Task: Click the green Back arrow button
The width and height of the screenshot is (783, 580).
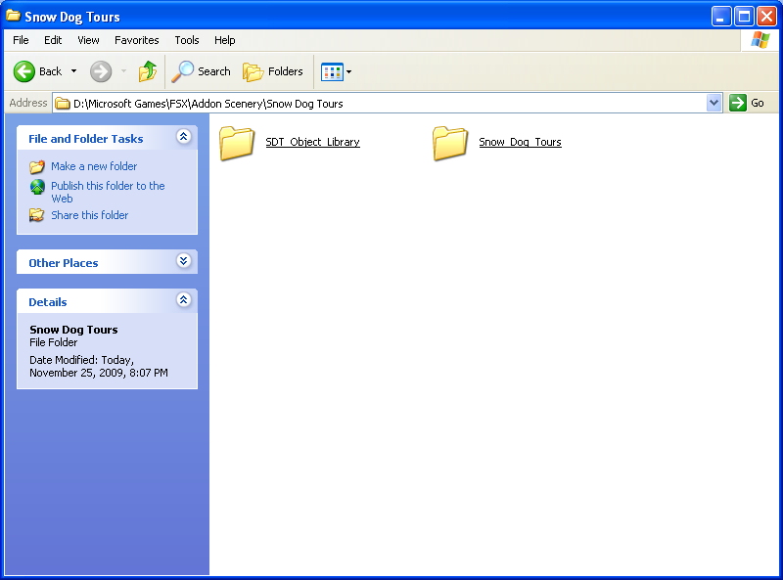Action: click(x=24, y=71)
